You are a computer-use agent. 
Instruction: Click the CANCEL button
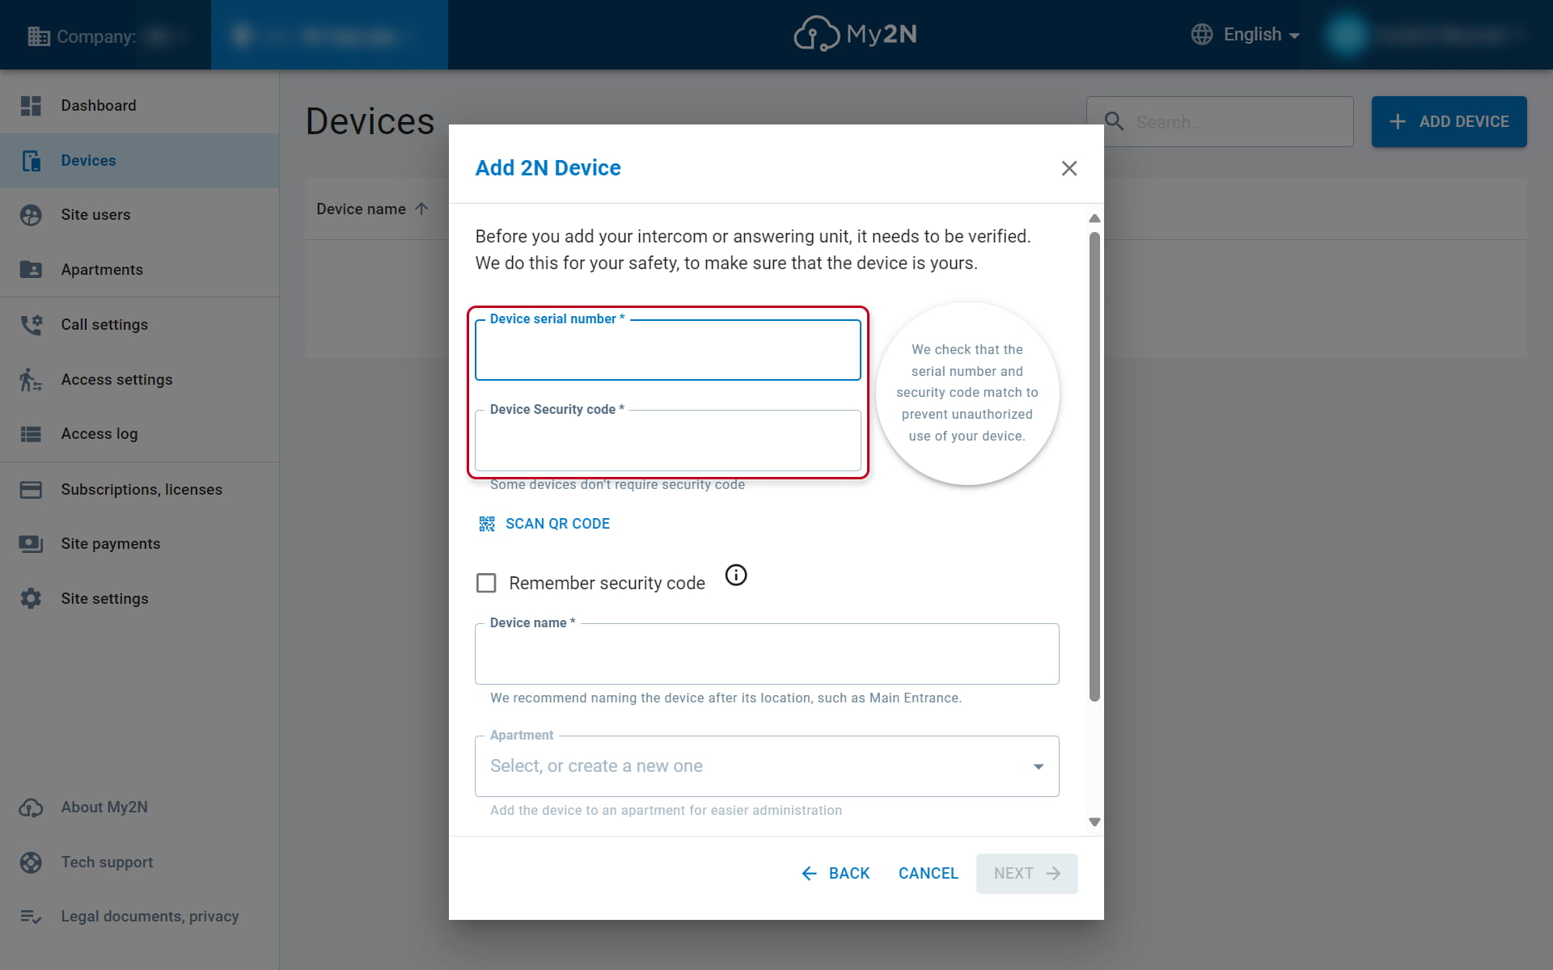coord(928,874)
